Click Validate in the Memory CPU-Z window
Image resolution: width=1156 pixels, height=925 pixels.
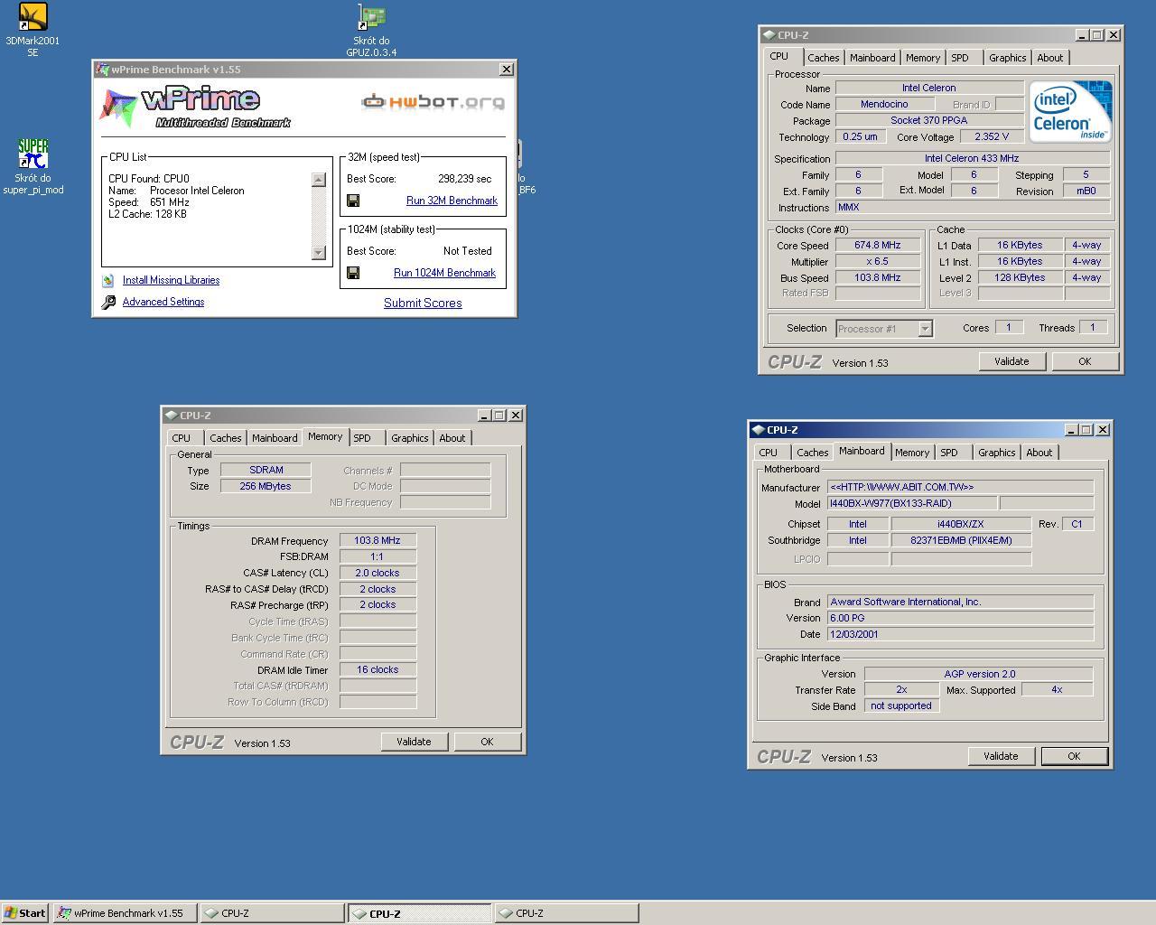pos(414,742)
